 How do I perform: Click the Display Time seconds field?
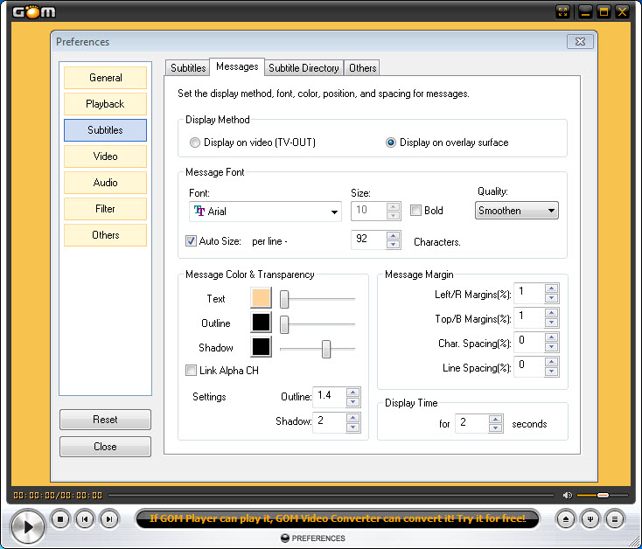click(472, 423)
